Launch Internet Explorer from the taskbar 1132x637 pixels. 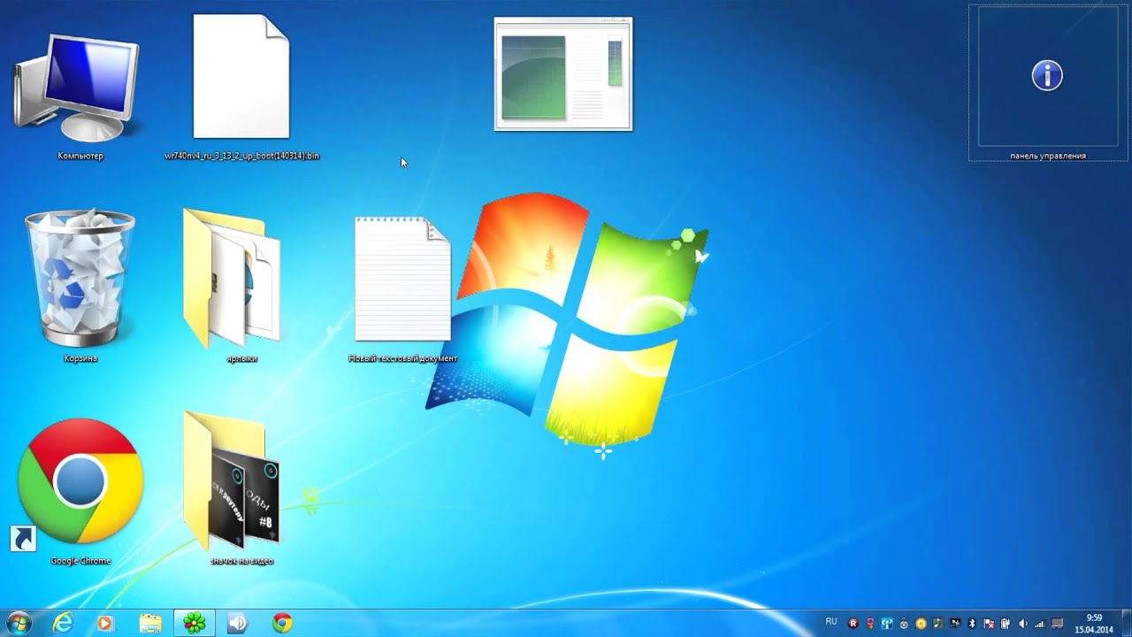(x=63, y=623)
